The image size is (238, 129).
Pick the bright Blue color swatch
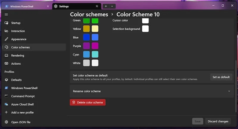[95, 37]
